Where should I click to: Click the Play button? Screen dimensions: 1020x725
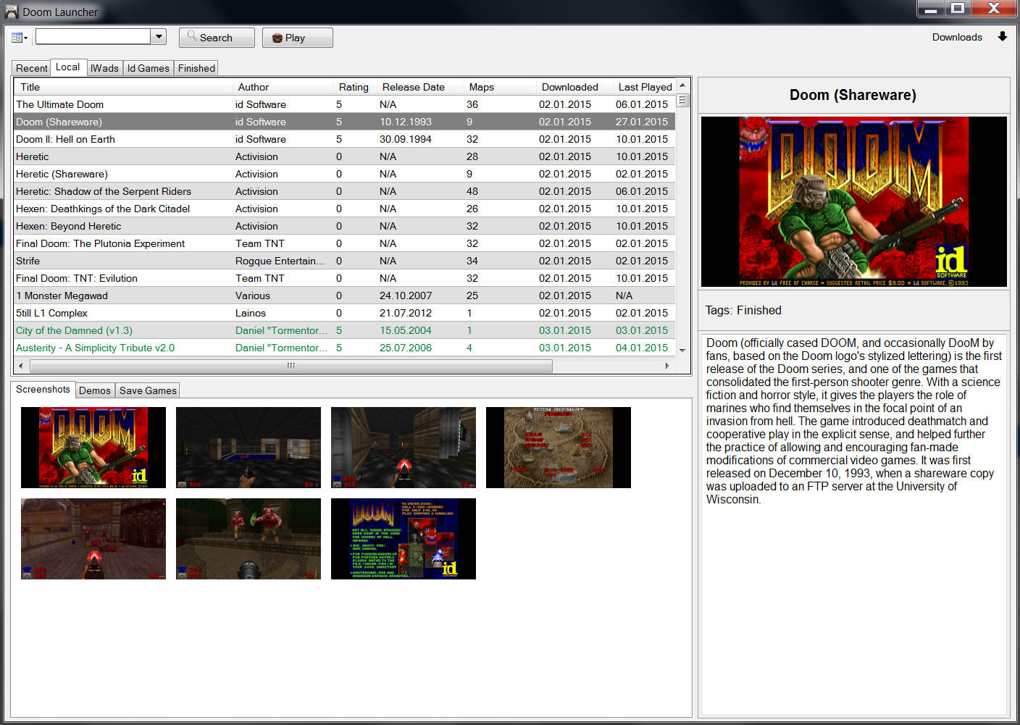[x=297, y=38]
